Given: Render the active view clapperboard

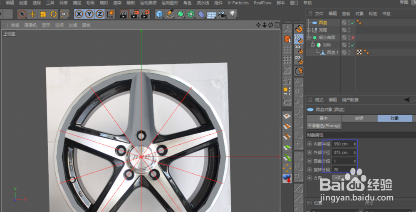Looking at the screenshot, I should (124, 14).
